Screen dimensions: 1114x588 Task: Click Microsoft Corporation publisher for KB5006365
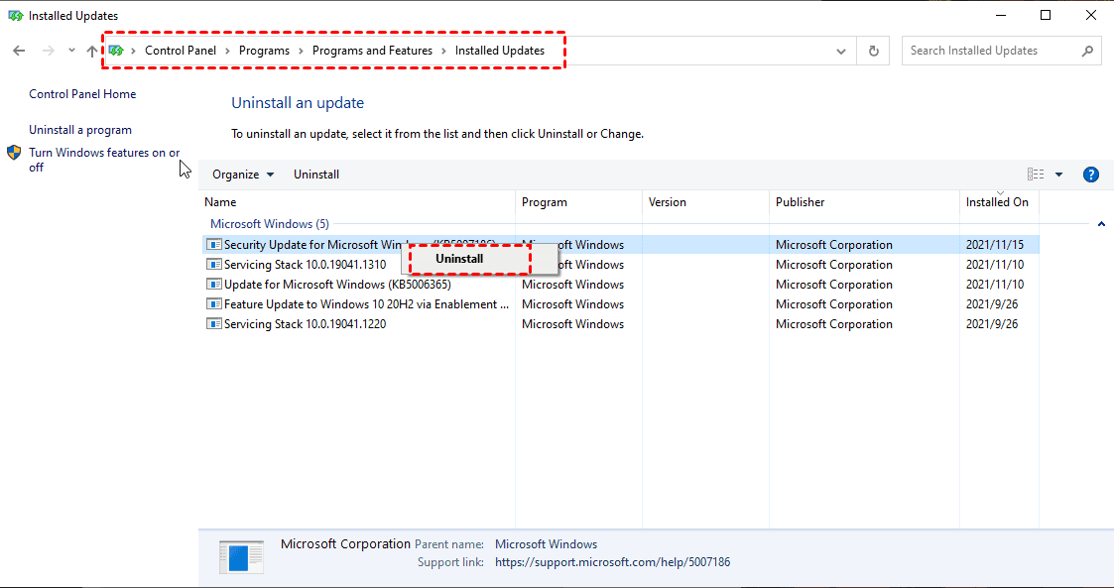coord(834,284)
